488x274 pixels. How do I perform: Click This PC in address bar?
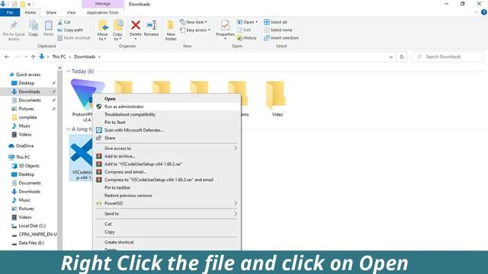tap(59, 57)
